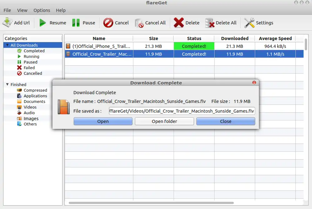Click the Cancel All toolbar icon
This screenshot has height=209, width=312.
tap(139, 23)
